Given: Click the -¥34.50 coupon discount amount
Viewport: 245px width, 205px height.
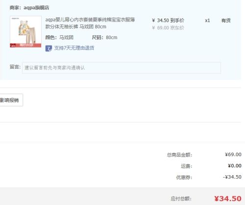Looking at the screenshot, I should (232, 177).
